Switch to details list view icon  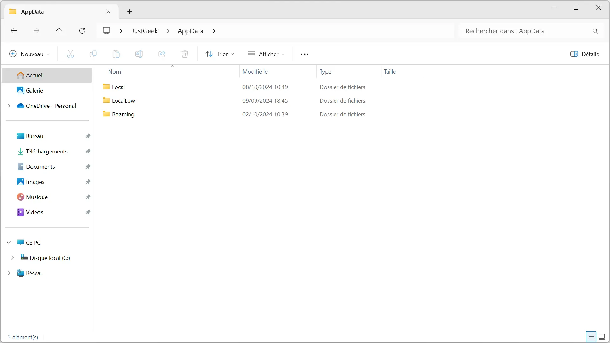coord(591,337)
